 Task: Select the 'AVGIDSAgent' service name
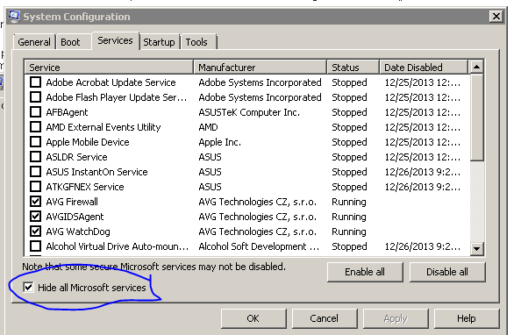pyautogui.click(x=75, y=217)
